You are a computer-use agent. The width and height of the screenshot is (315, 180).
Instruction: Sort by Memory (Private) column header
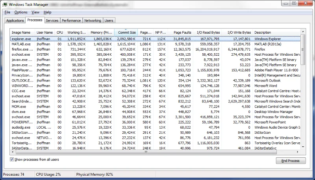coord(101,33)
